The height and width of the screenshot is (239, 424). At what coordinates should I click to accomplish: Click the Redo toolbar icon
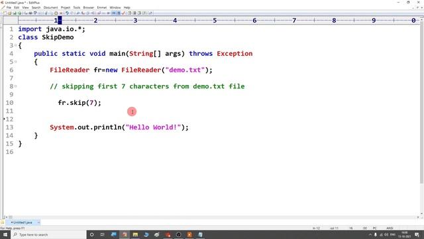point(72,13)
